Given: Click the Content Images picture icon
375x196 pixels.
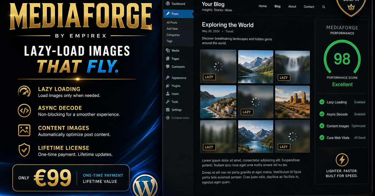Looking at the screenshot, I should [x=24, y=130].
